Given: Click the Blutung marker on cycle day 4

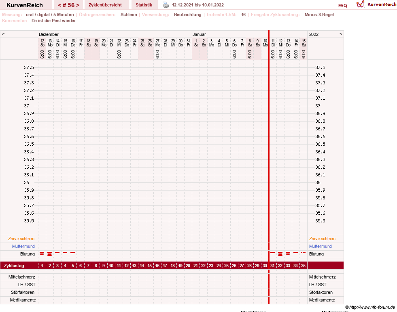Looking at the screenshot, I should [x=65, y=252].
